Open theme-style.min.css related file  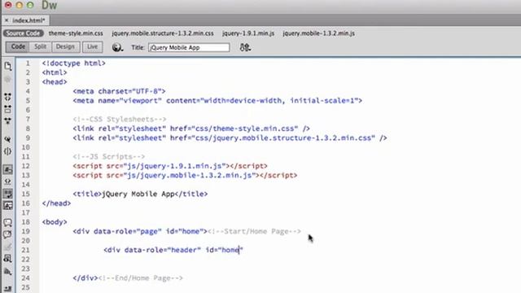coord(76,33)
